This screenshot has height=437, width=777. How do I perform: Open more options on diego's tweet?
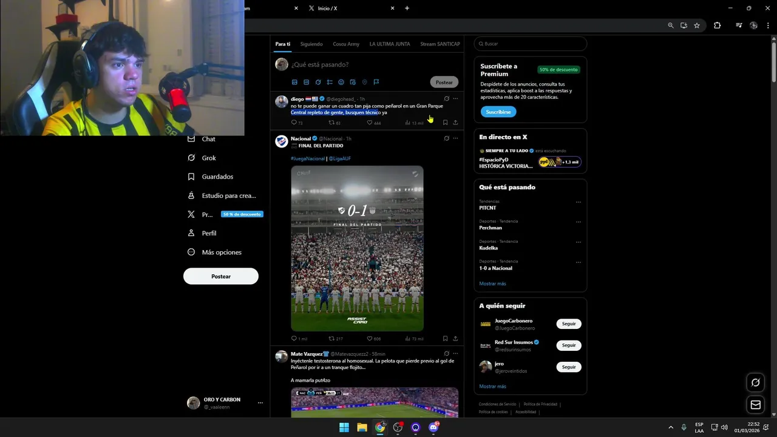tap(455, 98)
